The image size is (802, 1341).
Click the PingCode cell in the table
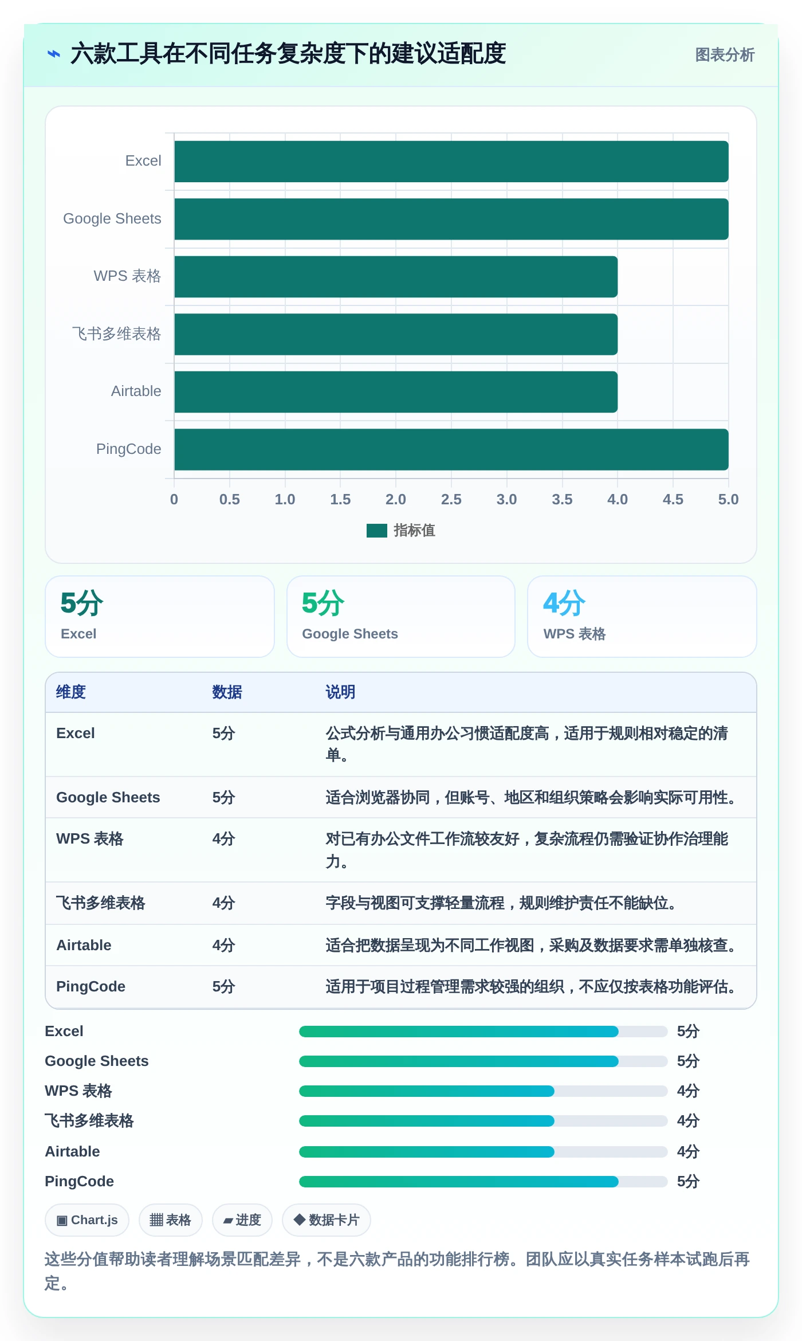[91, 987]
